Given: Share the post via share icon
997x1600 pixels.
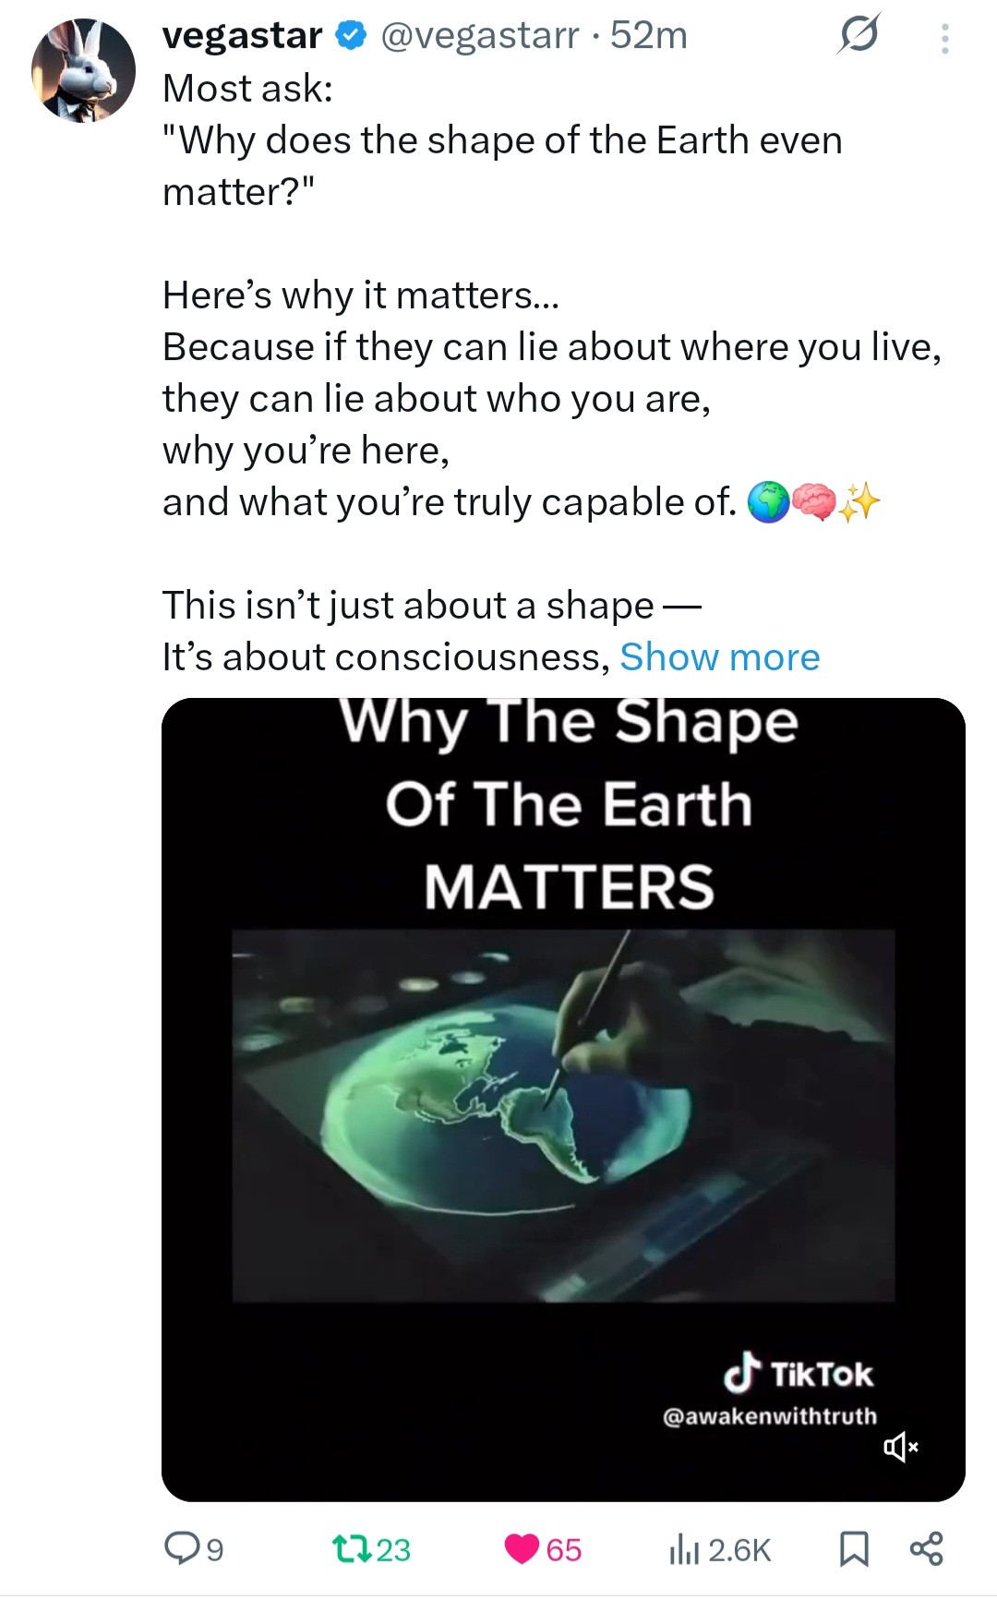Looking at the screenshot, I should coord(926,1548).
